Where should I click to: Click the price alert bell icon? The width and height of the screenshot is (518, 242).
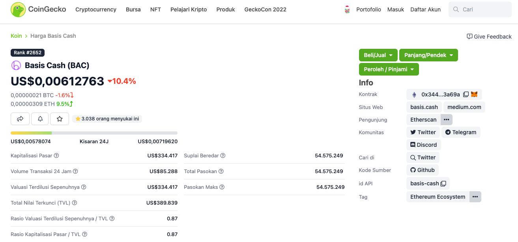point(40,118)
